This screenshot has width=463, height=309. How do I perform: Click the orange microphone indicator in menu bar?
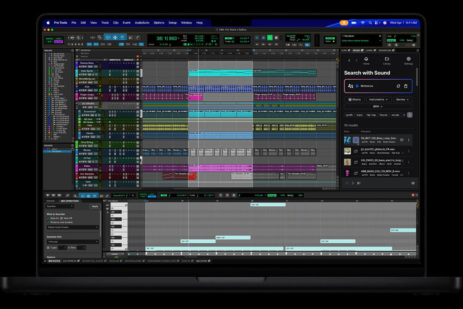(x=344, y=23)
